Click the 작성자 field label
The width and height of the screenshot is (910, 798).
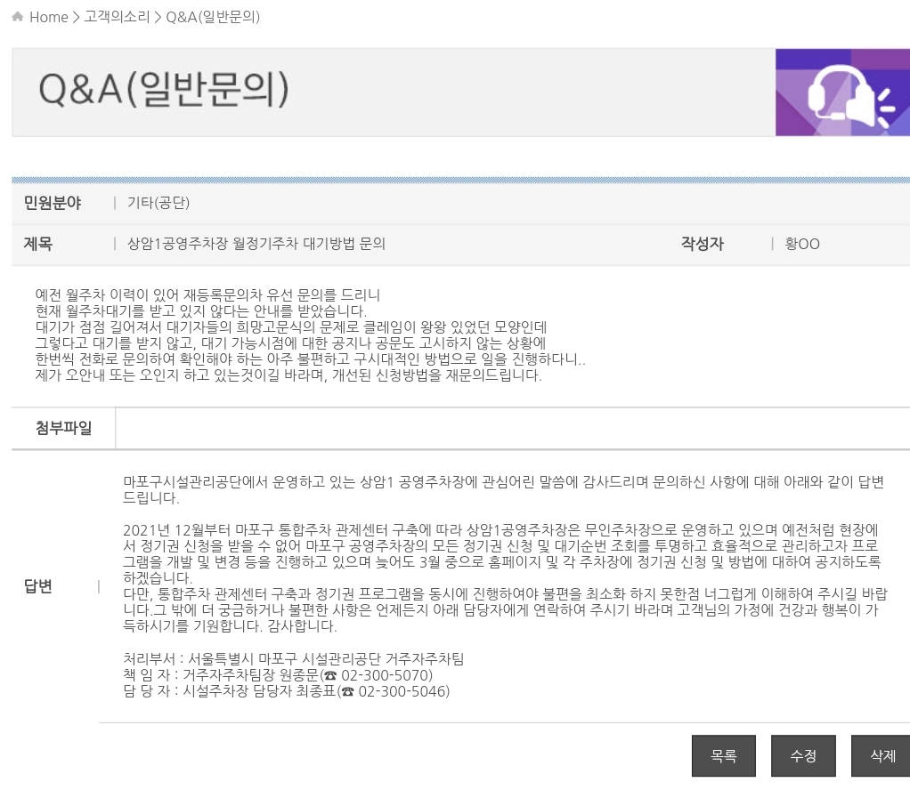pos(702,244)
